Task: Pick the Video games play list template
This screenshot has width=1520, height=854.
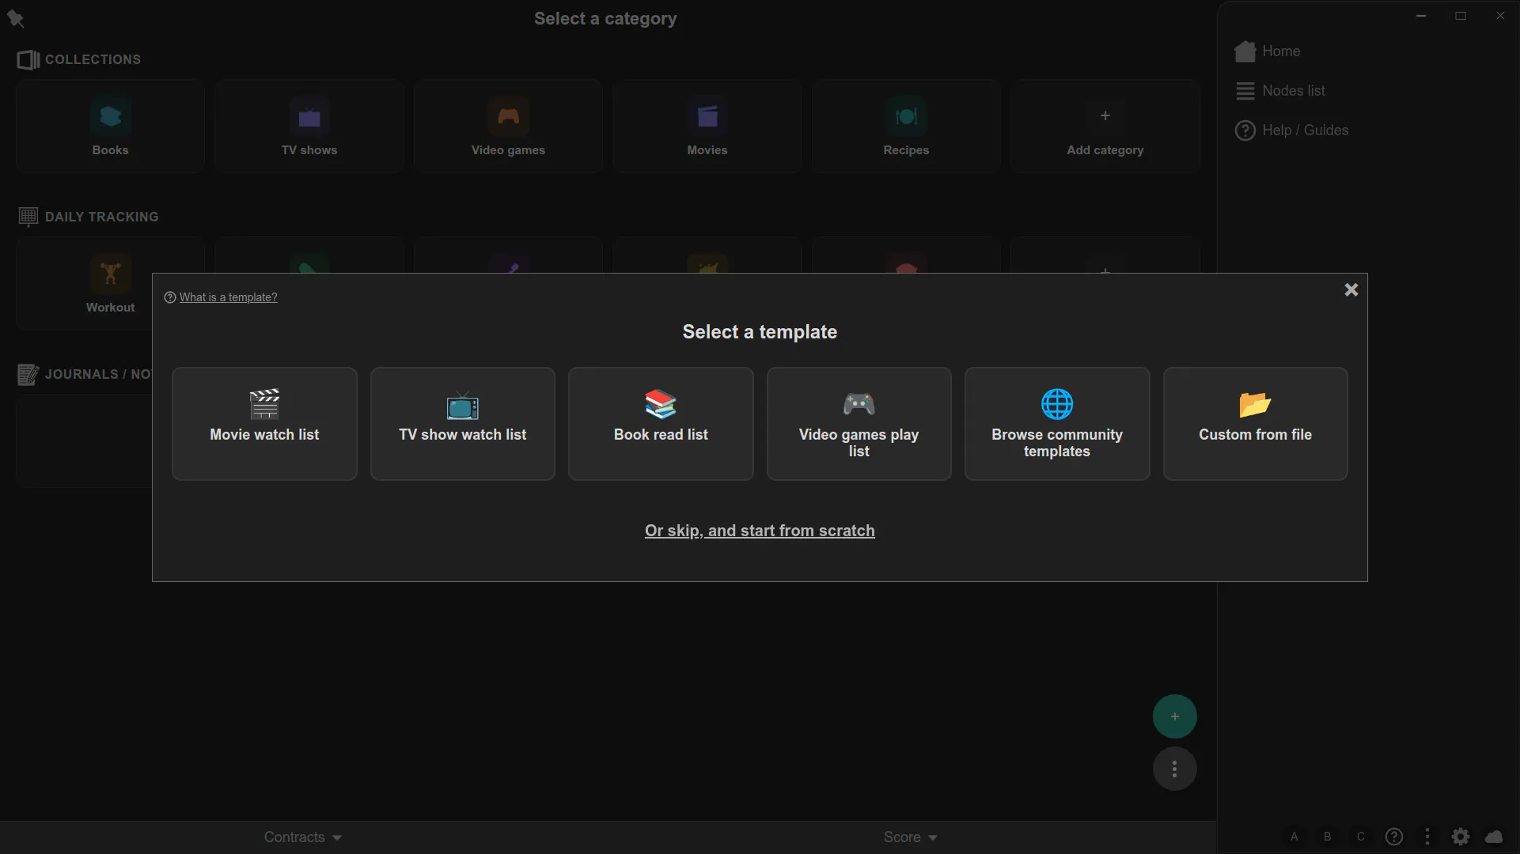Action: [859, 423]
